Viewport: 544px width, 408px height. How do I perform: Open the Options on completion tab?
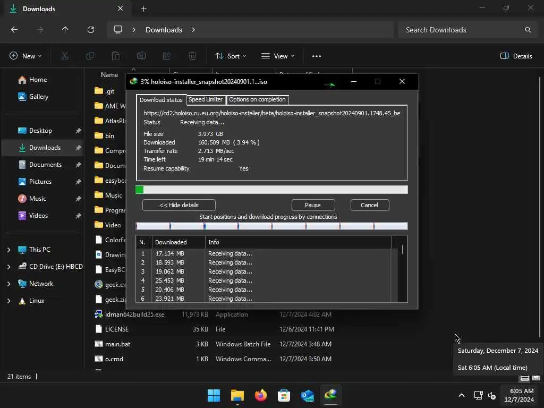point(257,99)
